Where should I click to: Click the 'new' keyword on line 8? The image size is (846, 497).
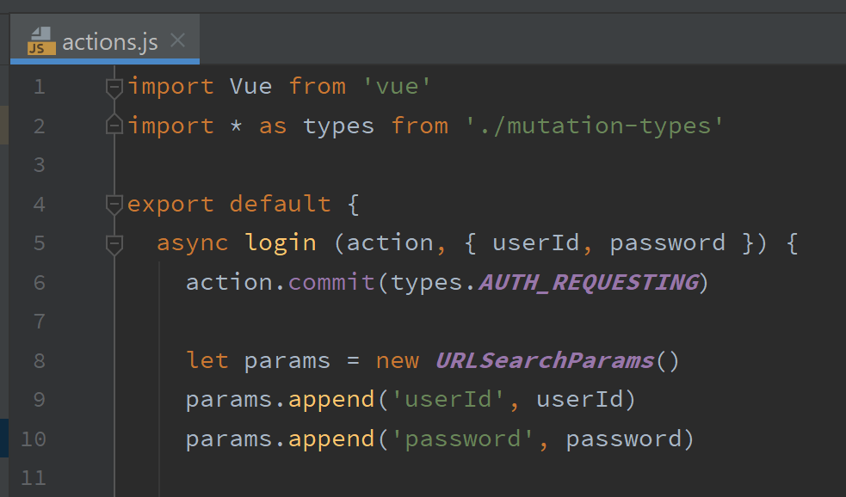(397, 360)
